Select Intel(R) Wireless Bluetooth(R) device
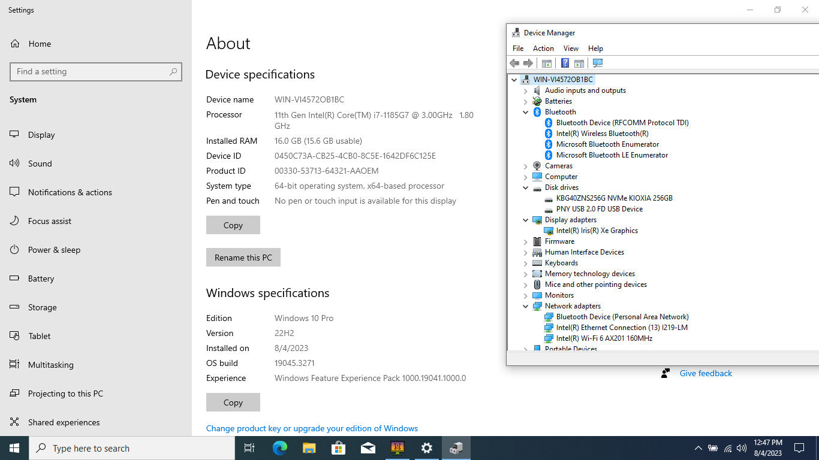The width and height of the screenshot is (819, 460). tap(602, 134)
